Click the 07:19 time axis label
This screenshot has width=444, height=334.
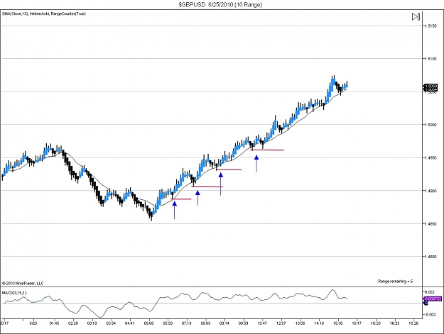pyautogui.click(x=187, y=323)
